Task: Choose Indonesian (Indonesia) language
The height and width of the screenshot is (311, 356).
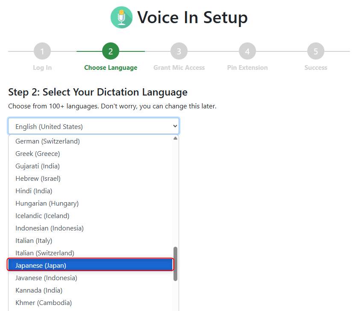Action: [x=91, y=228]
